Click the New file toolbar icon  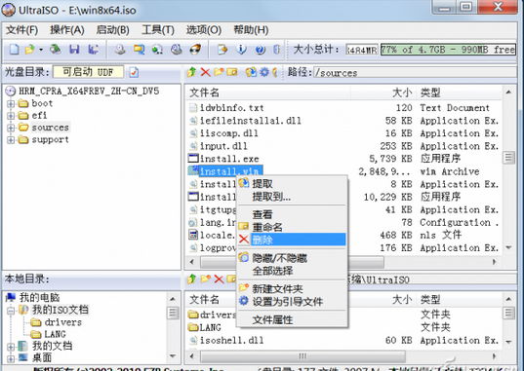tap(14, 50)
